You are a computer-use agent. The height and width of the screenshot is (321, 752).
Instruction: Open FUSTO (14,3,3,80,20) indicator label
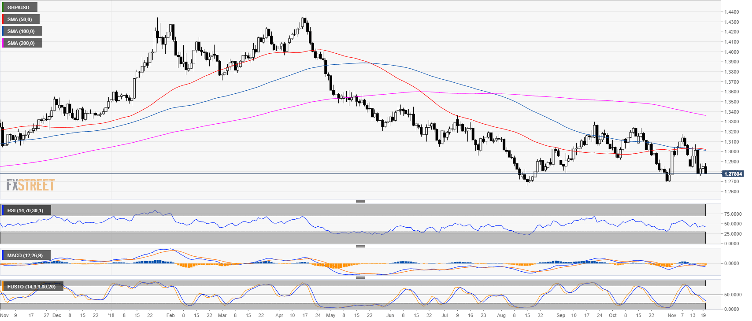coord(32,287)
